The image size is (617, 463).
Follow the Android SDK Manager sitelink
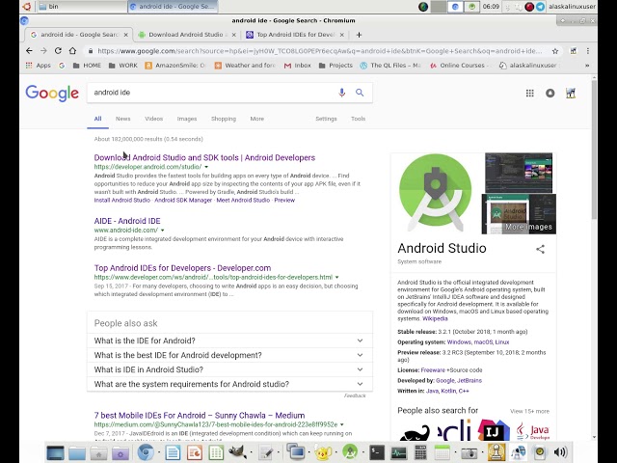183,200
